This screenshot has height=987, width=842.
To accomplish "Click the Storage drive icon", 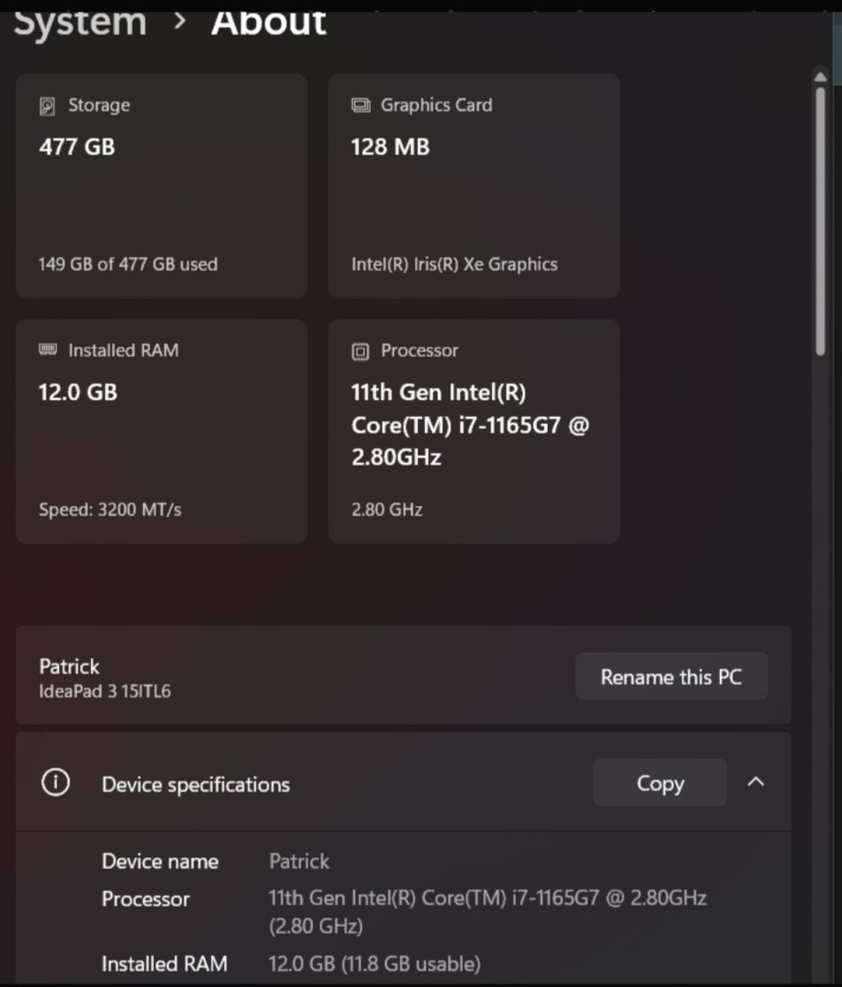I will 48,106.
